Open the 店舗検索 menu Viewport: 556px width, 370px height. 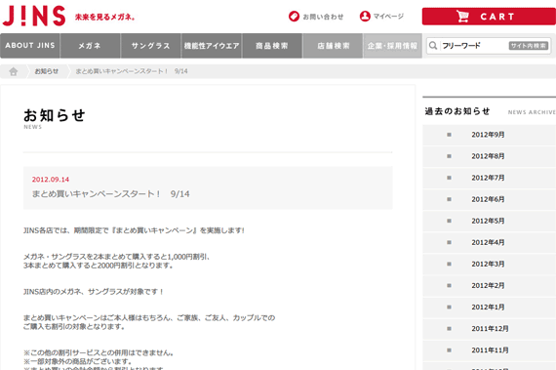coord(333,46)
